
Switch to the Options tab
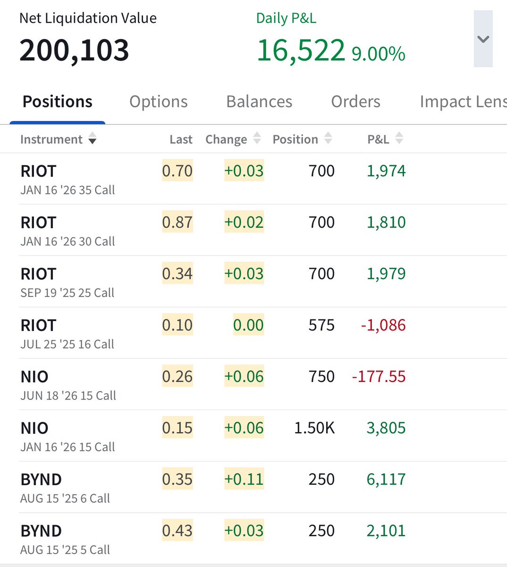(x=159, y=102)
